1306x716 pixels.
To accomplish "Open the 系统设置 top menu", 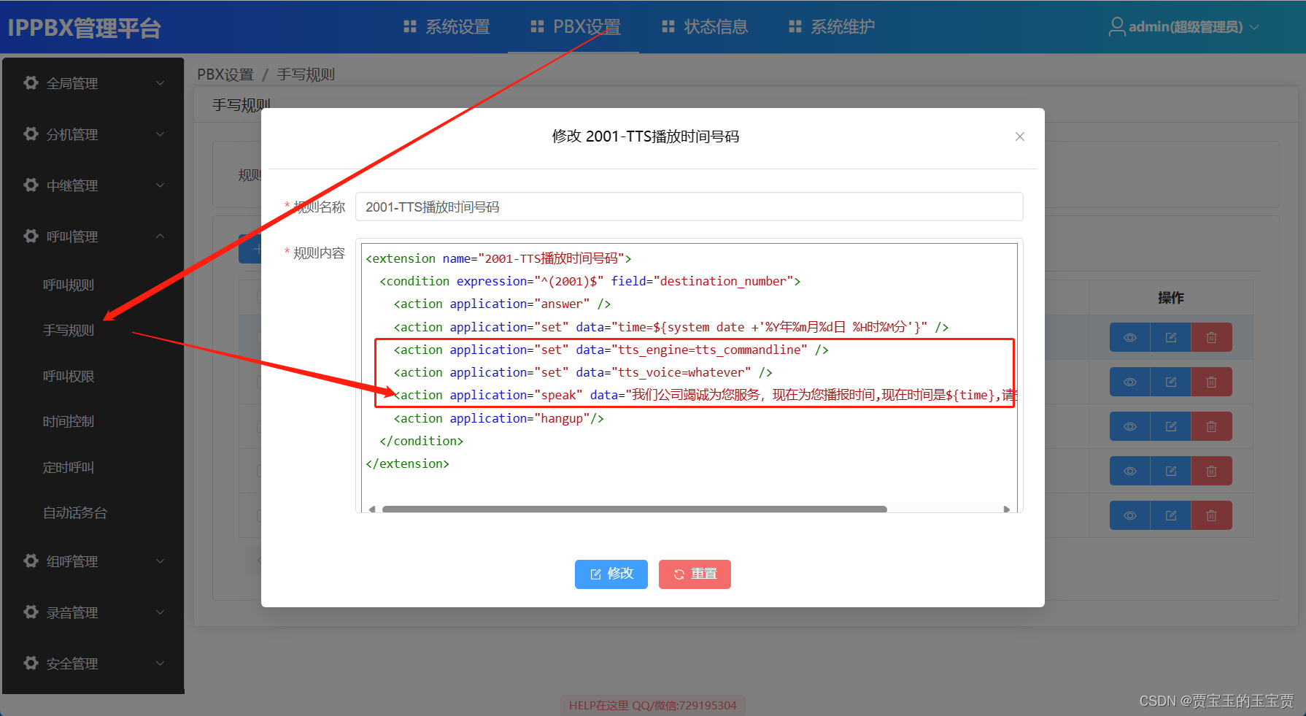I will coord(447,27).
